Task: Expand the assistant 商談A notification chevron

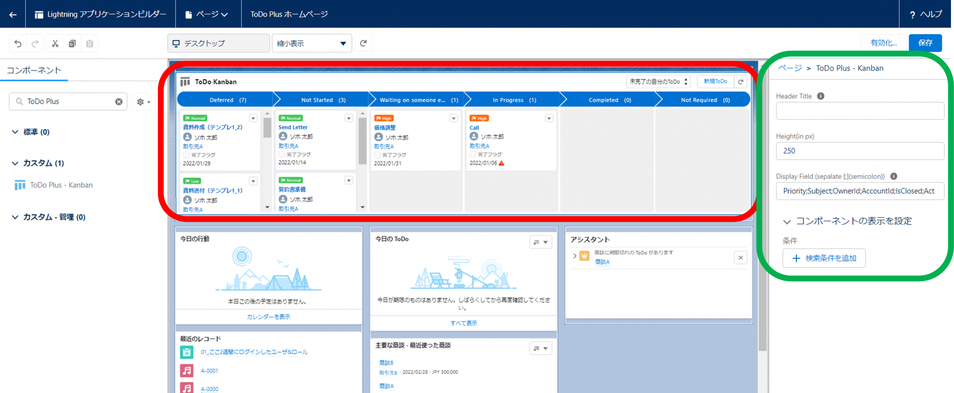Action: [574, 256]
